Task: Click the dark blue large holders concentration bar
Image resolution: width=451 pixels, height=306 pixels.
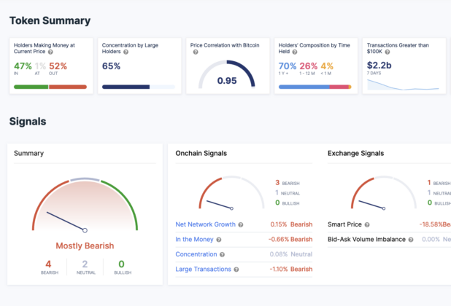Action: [126, 87]
